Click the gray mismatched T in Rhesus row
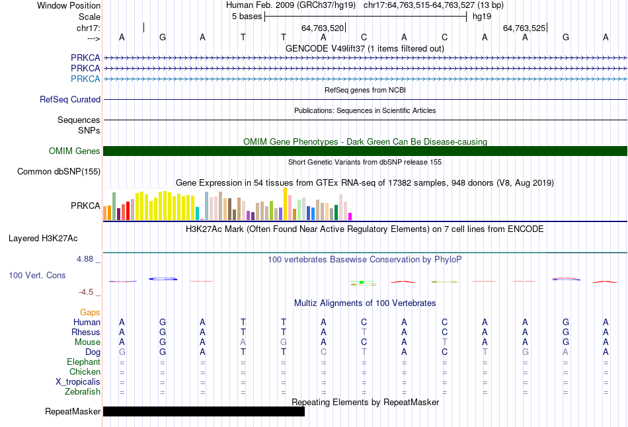 point(364,332)
